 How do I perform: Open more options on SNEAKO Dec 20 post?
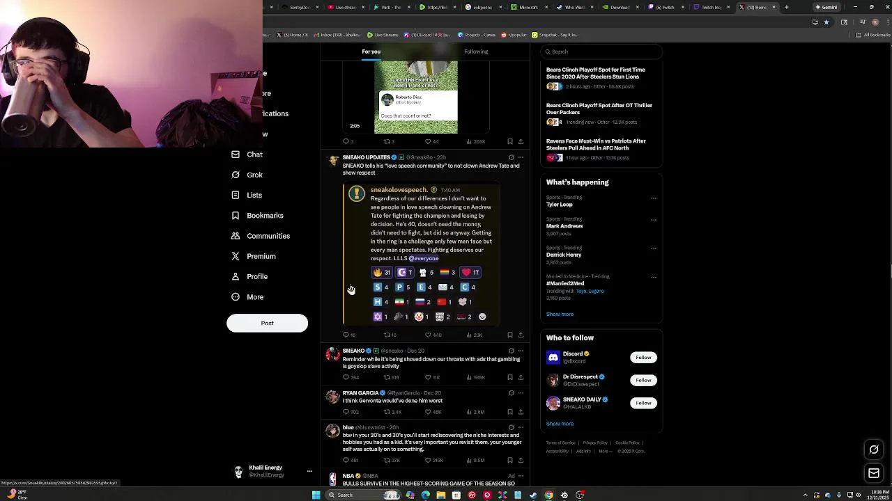click(x=521, y=351)
